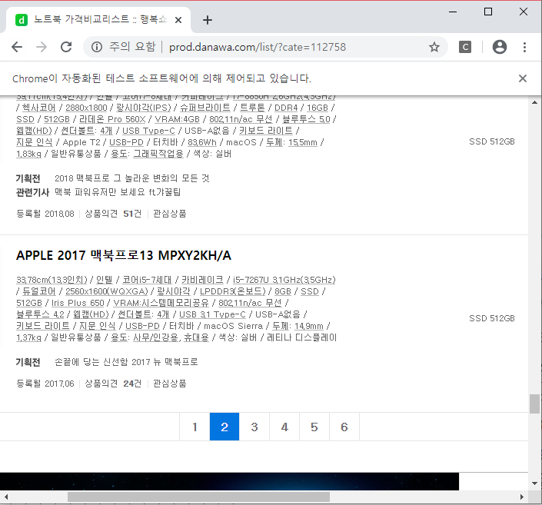Reload the page with the refresh icon
Screen dimensions: 542x505
click(66, 47)
